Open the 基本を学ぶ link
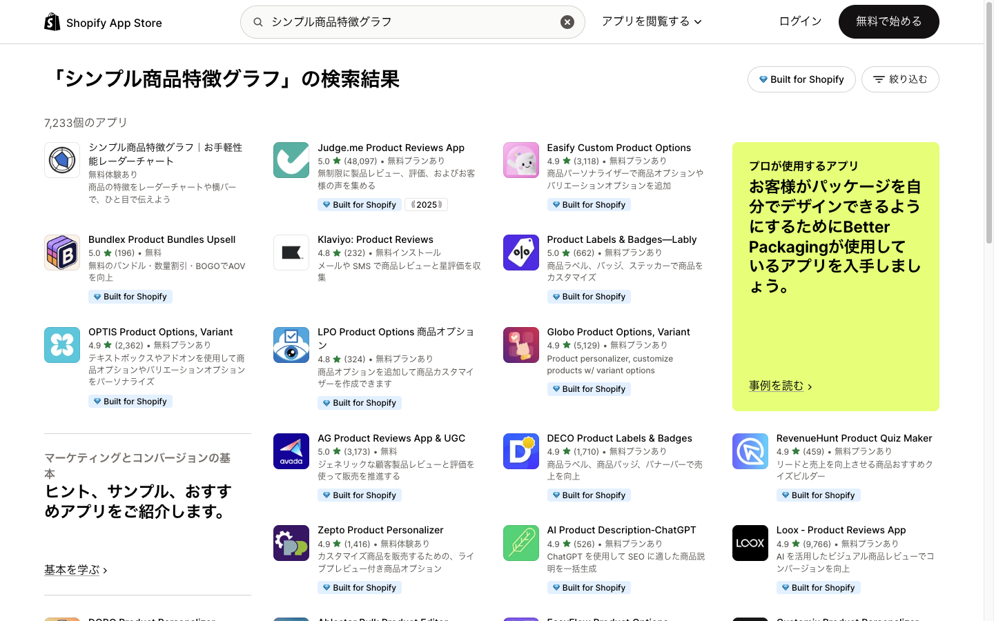 click(76, 570)
